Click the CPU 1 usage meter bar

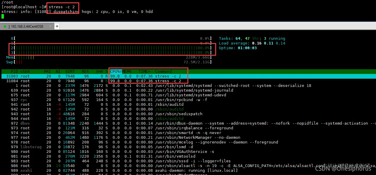pos(111,43)
